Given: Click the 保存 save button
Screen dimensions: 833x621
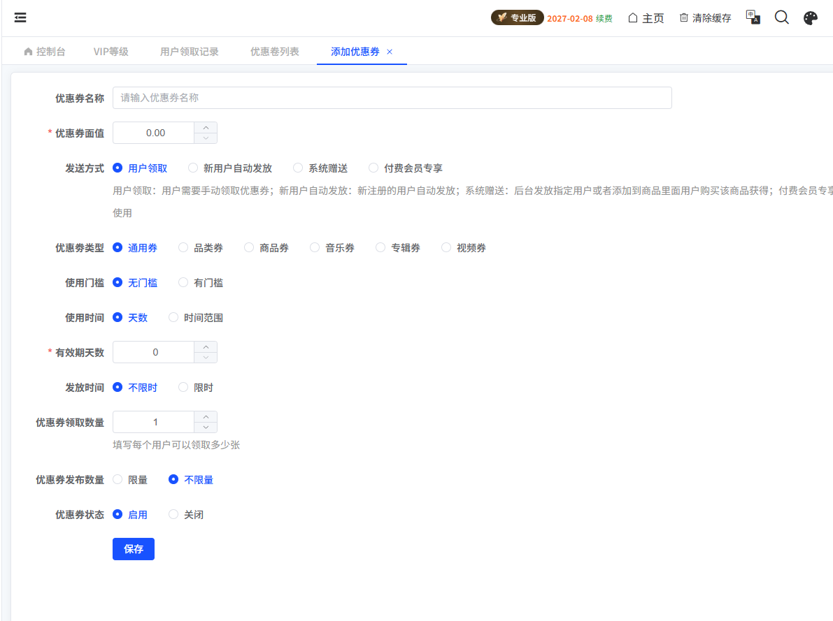Looking at the screenshot, I should [133, 549].
